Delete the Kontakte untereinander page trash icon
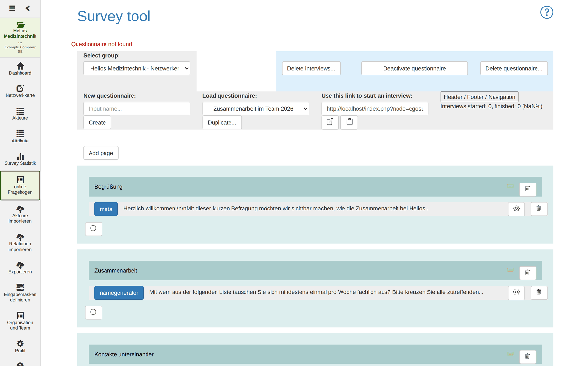Screen dimensions: 586x366 (527, 357)
